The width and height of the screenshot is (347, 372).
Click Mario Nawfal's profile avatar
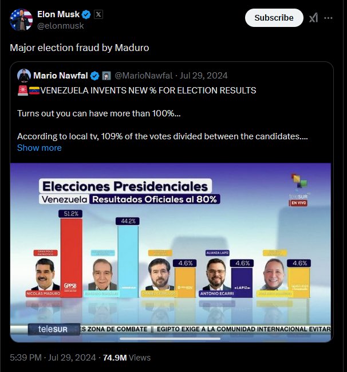[x=24, y=76]
